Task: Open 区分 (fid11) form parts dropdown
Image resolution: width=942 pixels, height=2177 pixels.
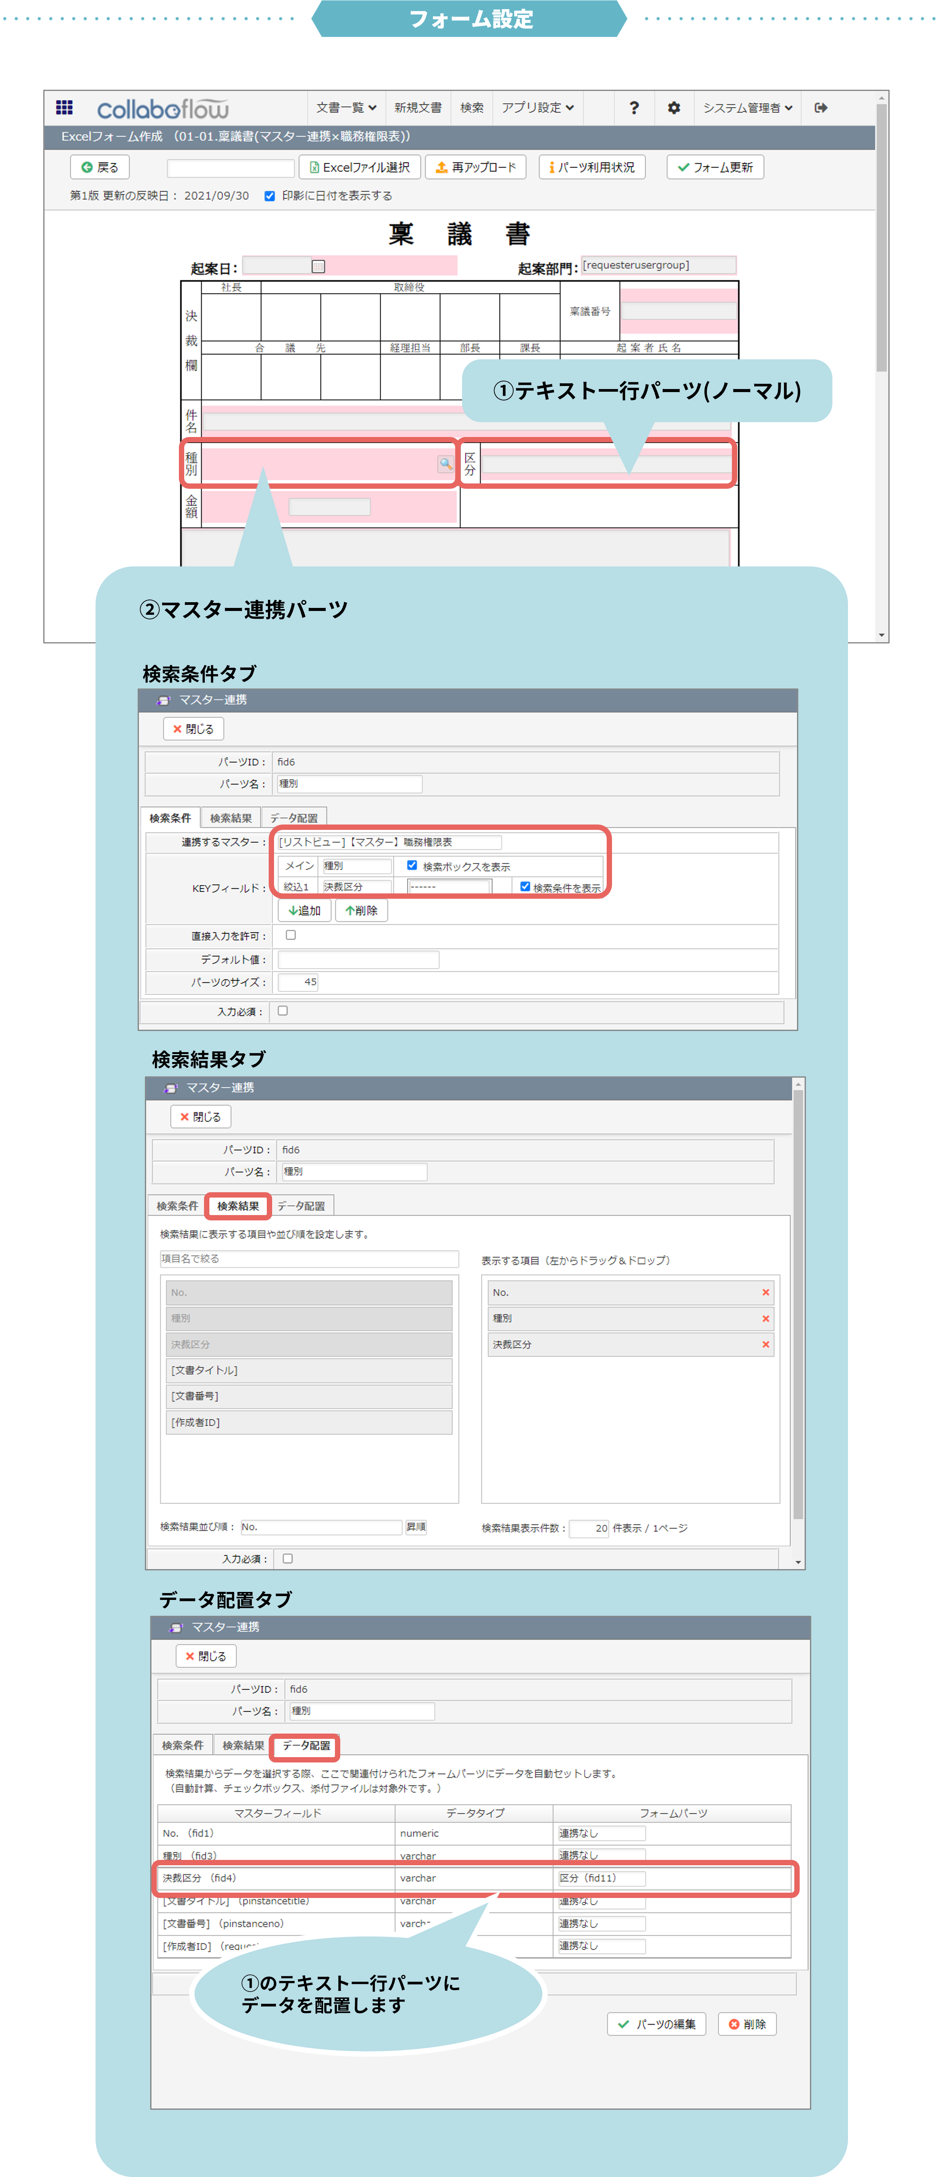Action: (x=601, y=1879)
